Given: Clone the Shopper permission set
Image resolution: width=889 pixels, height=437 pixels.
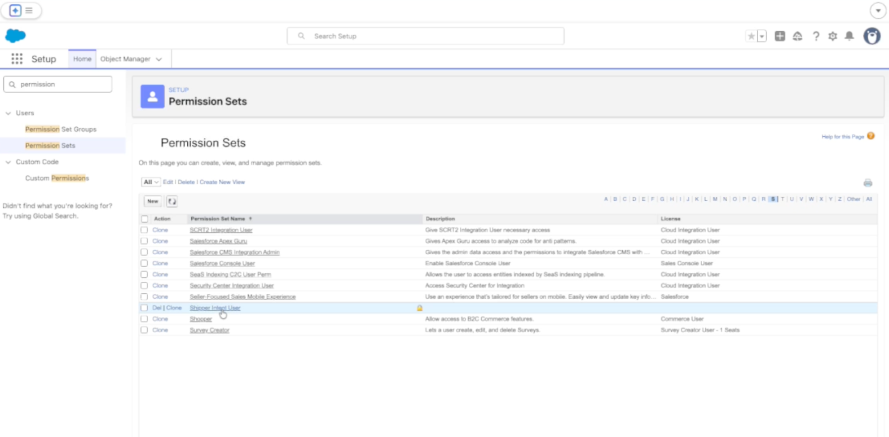Looking at the screenshot, I should [160, 319].
